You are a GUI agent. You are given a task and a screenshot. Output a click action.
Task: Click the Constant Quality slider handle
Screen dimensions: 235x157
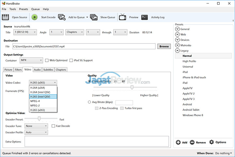(x=132, y=87)
